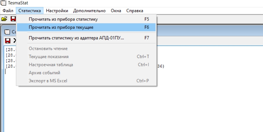Choose Прочитать статистику из адаптера АПД-01ПУ
Image resolution: width=263 pixels, height=132 pixels.
[x=86, y=38]
